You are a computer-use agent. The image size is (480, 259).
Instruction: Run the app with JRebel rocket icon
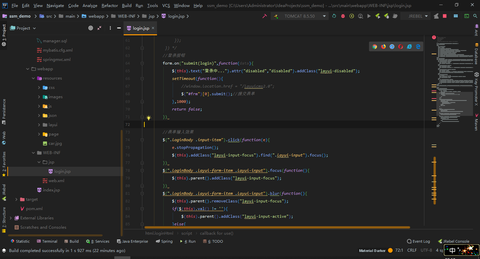point(378,16)
